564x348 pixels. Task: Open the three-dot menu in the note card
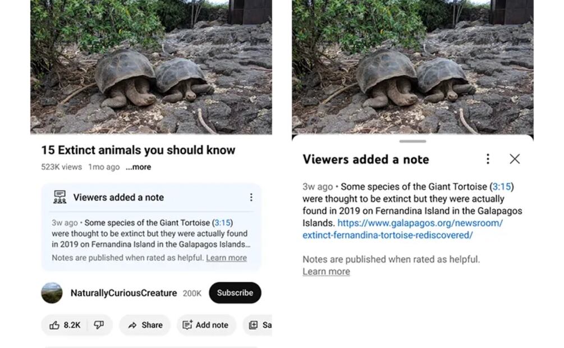[251, 197]
